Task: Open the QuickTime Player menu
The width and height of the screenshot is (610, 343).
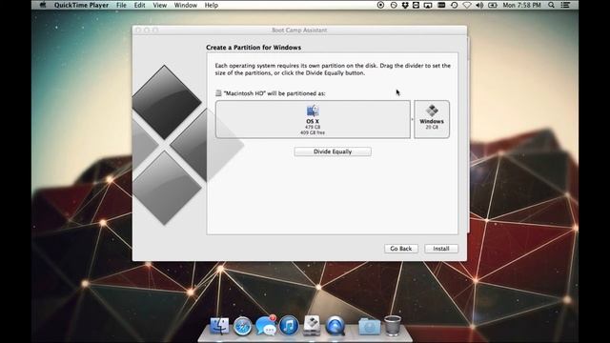Action: tap(81, 5)
